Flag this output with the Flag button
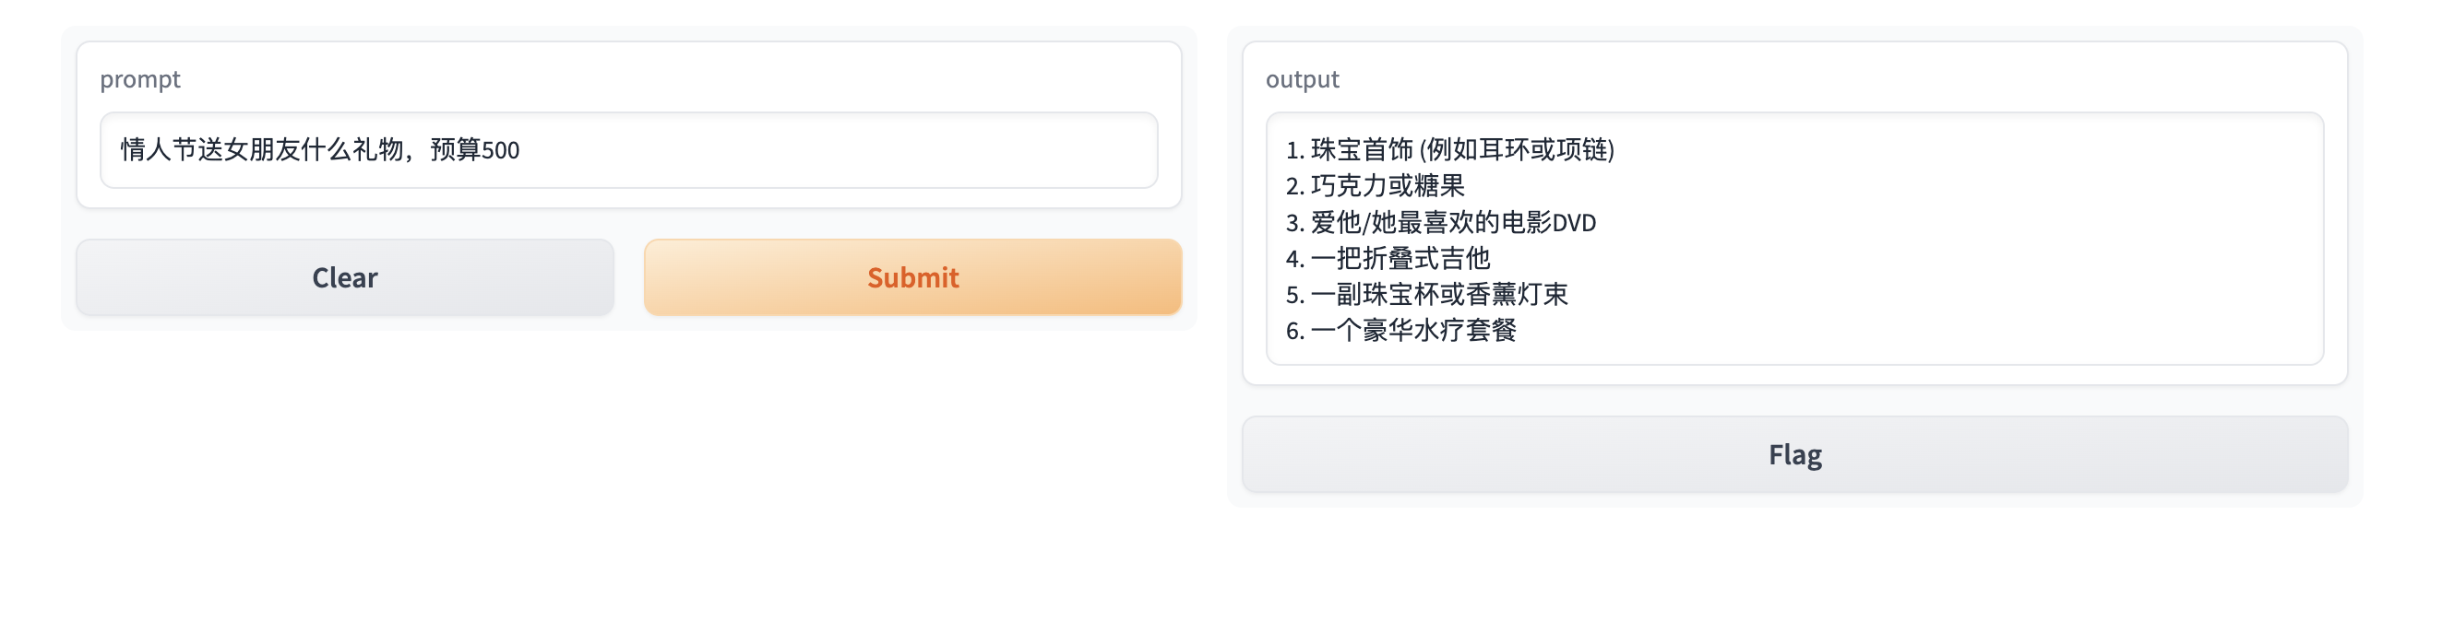 1794,453
